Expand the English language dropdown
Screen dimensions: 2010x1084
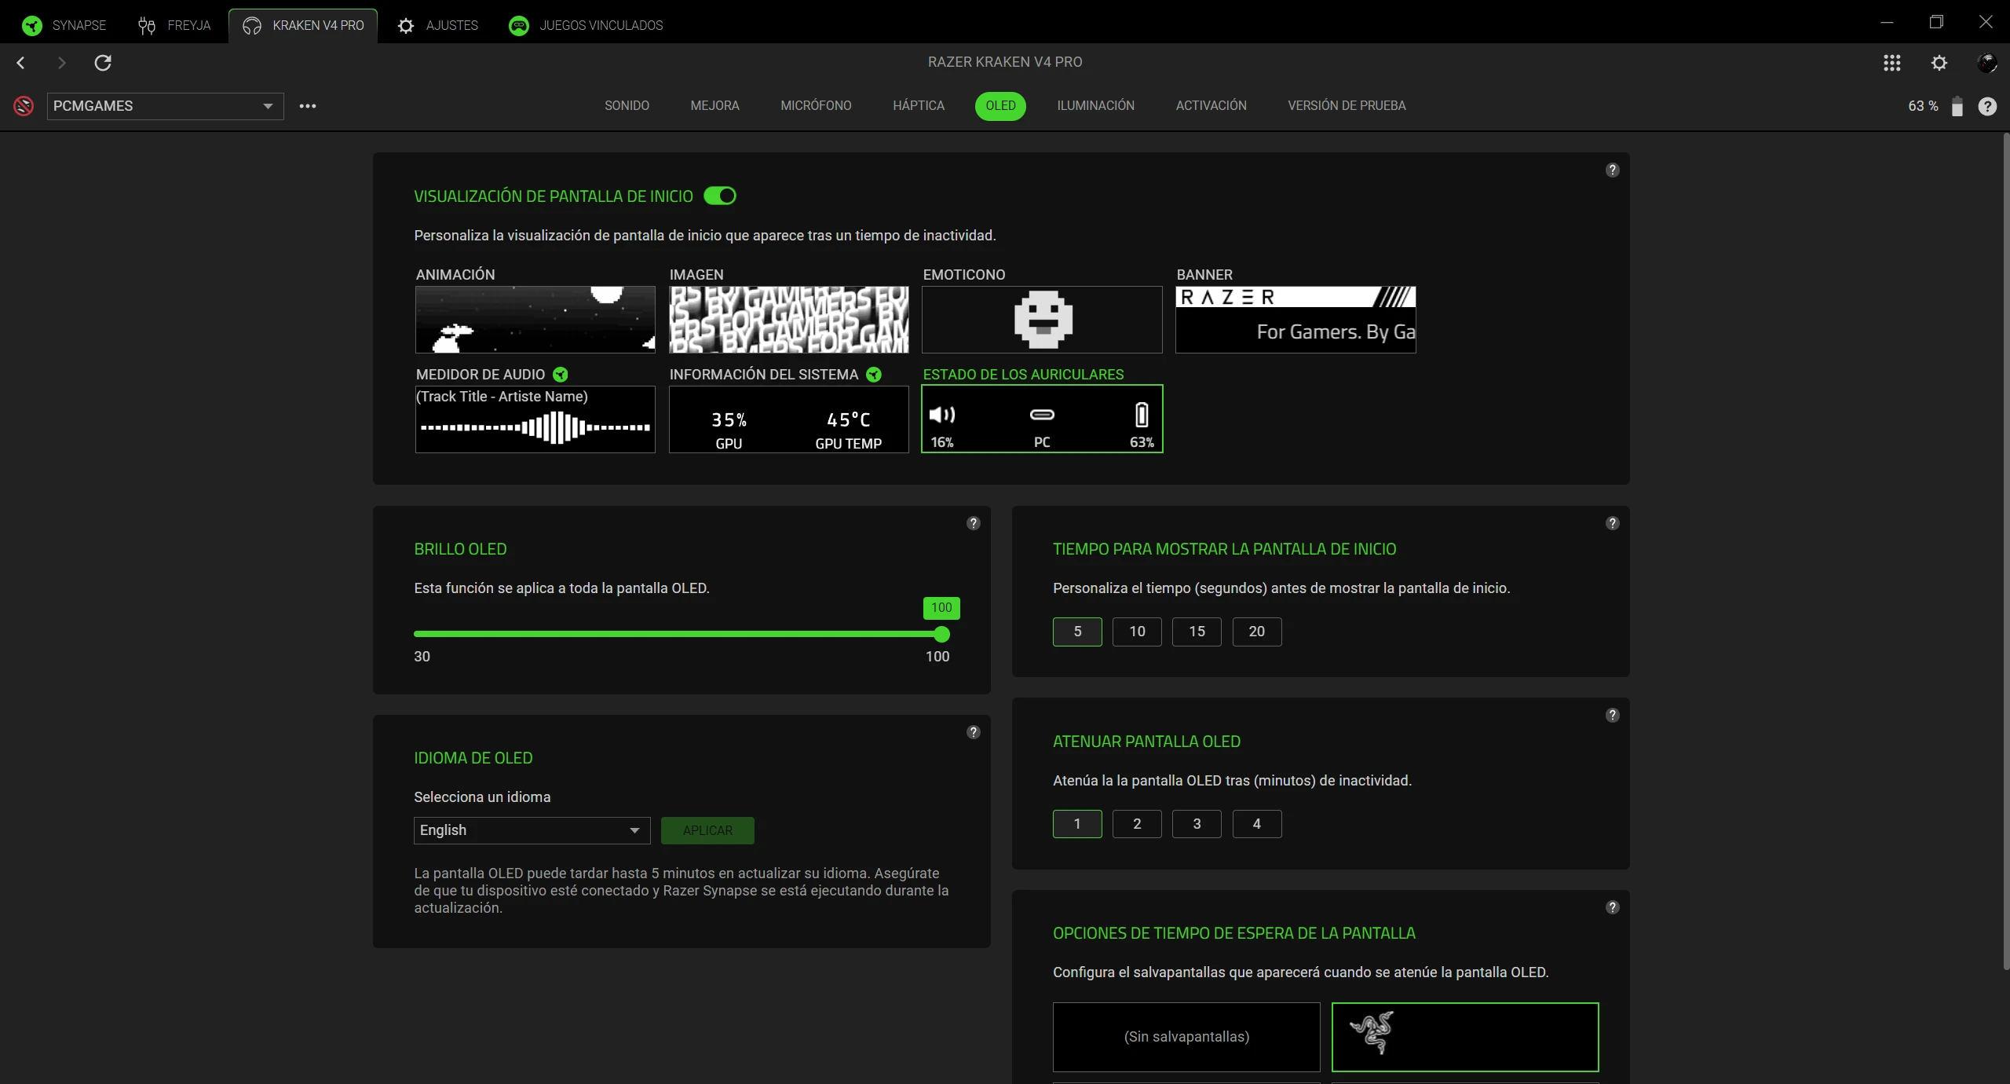[x=532, y=830]
